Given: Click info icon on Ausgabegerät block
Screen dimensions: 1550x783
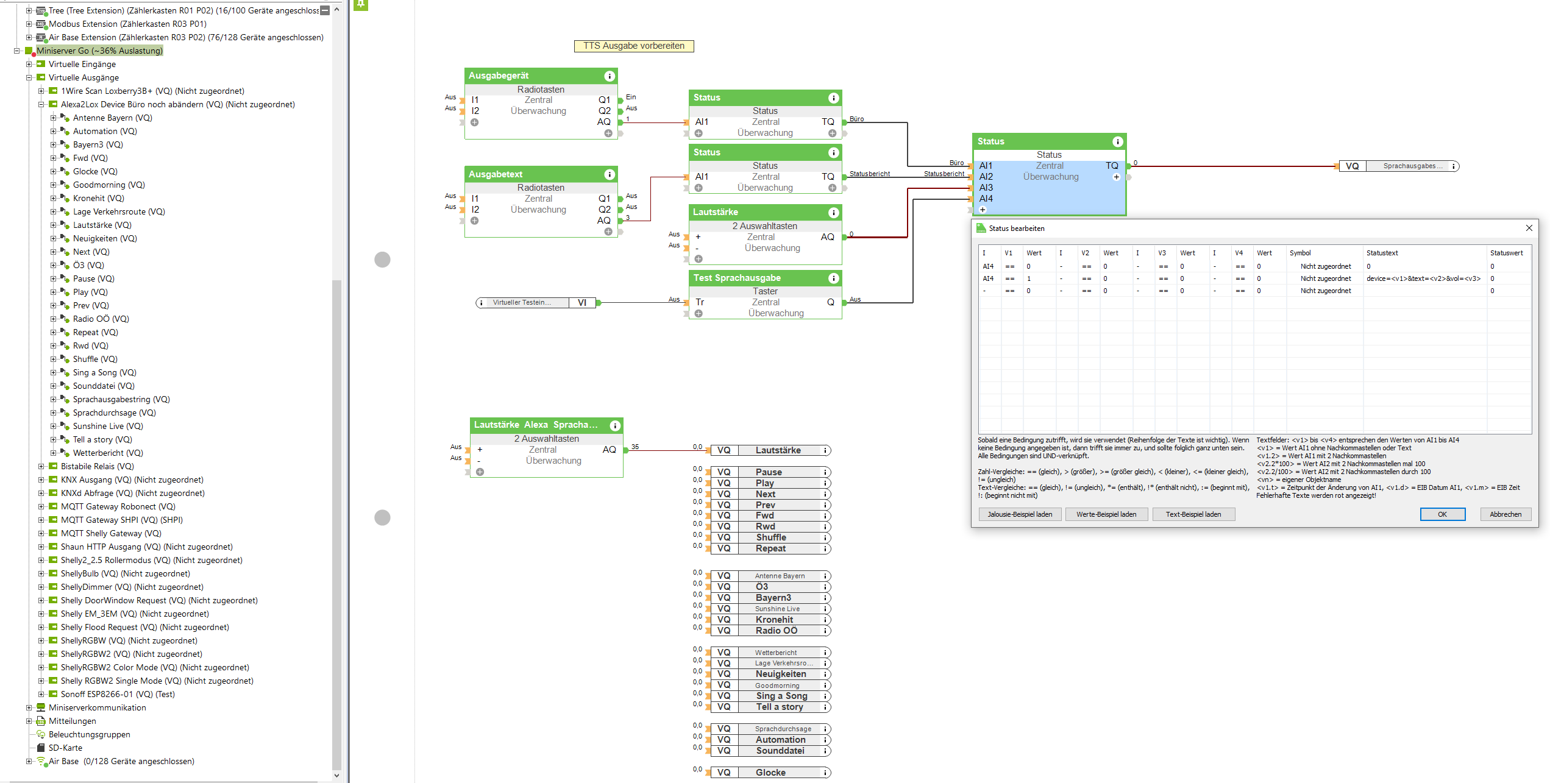Looking at the screenshot, I should coord(609,76).
